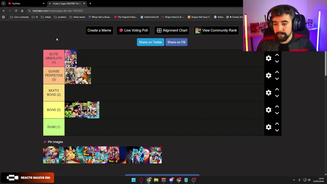327x184 pixels.
Task: Open settings gear for MUITO BOAS row
Action: tap(268, 93)
